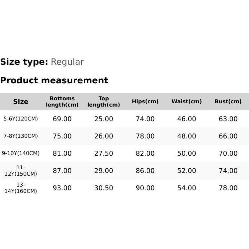This screenshot has width=249, height=249.
Task: Click top length value 30.50
Action: coord(104,188)
